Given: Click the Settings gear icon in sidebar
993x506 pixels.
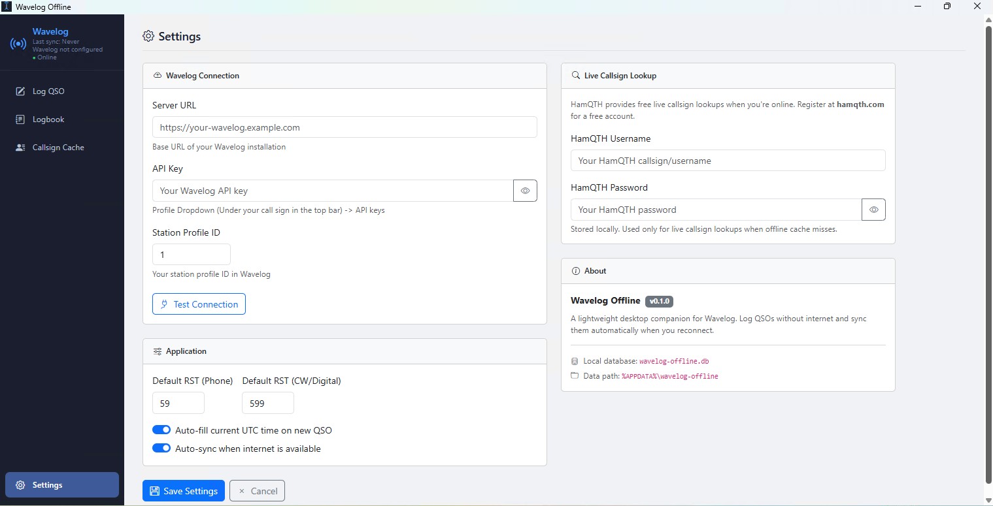Looking at the screenshot, I should (20, 485).
